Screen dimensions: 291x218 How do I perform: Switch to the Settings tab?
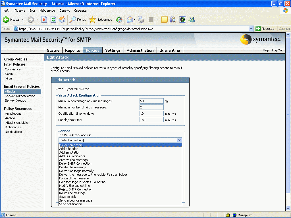pos(113,50)
